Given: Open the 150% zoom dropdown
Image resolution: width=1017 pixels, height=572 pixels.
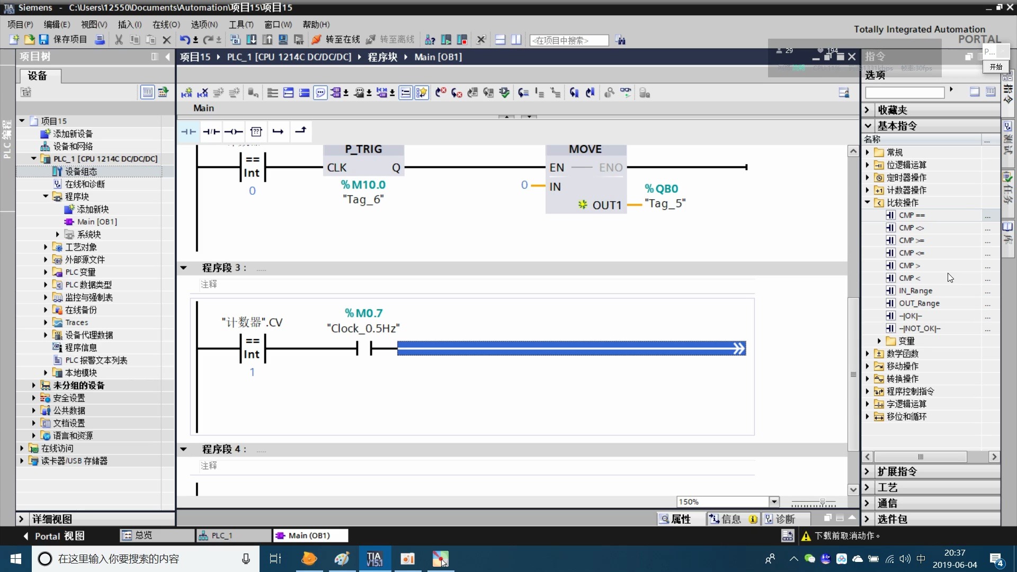Looking at the screenshot, I should point(774,502).
